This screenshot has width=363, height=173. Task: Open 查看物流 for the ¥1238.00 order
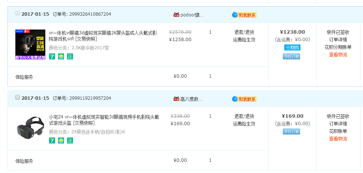point(338,55)
